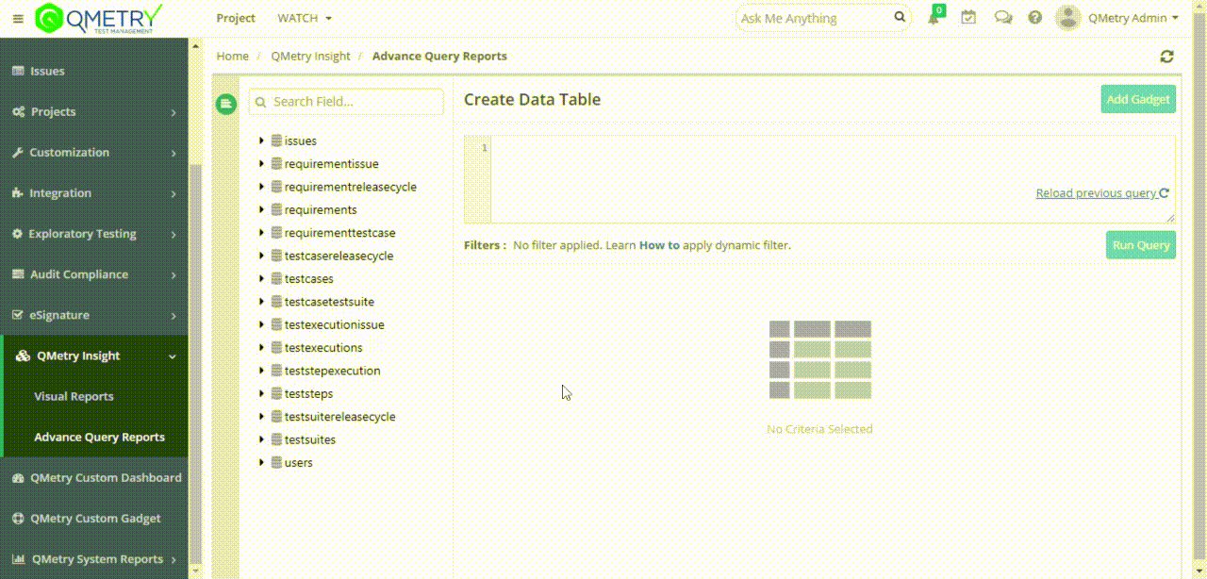Screen dimensions: 1207x579
Task: Expand the requirementtestcase node
Action: tap(261, 232)
